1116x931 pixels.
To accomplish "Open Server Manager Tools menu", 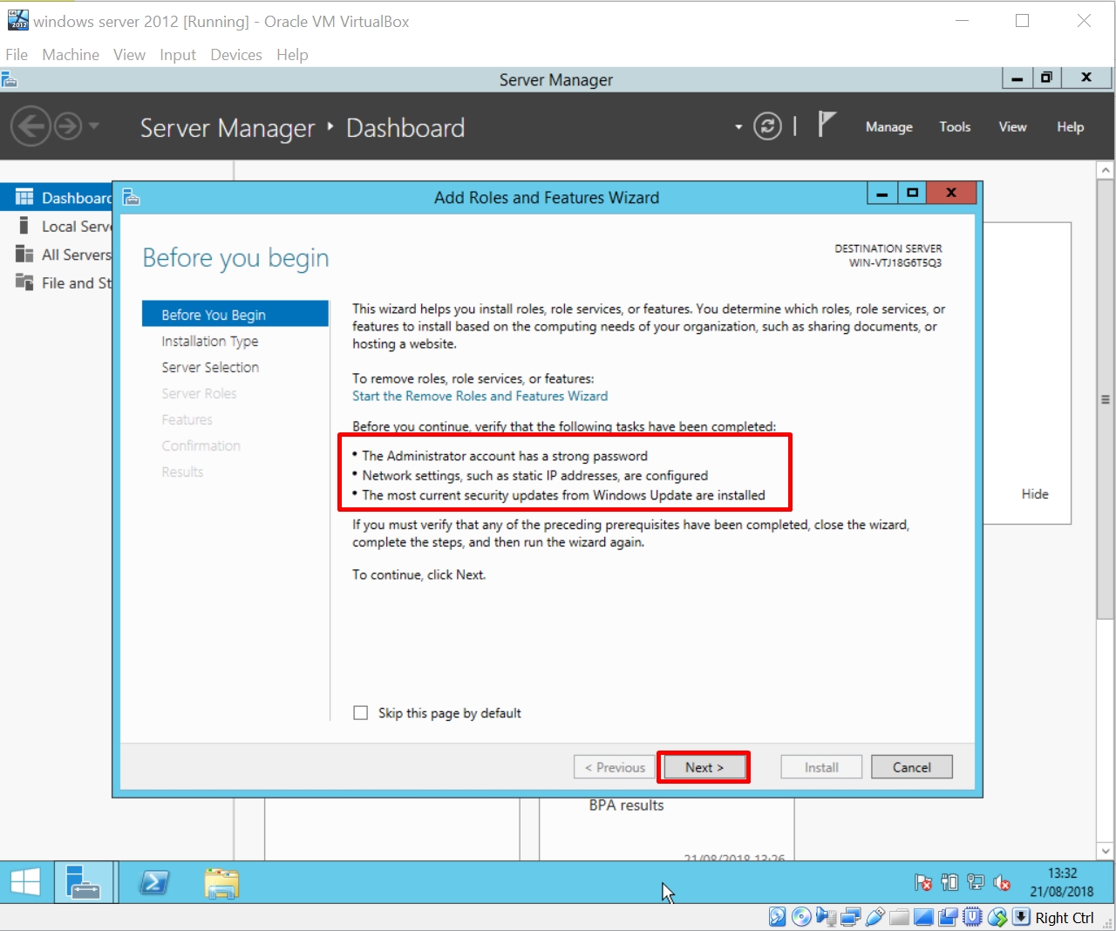I will (955, 126).
